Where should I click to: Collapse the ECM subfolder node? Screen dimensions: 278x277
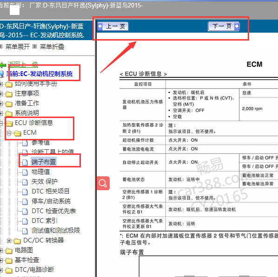pyautogui.click(x=9, y=133)
